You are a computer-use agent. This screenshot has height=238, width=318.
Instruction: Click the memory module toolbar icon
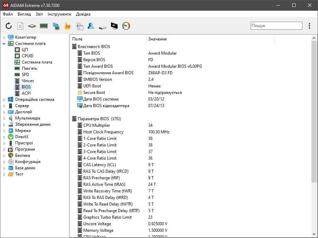pos(44,26)
